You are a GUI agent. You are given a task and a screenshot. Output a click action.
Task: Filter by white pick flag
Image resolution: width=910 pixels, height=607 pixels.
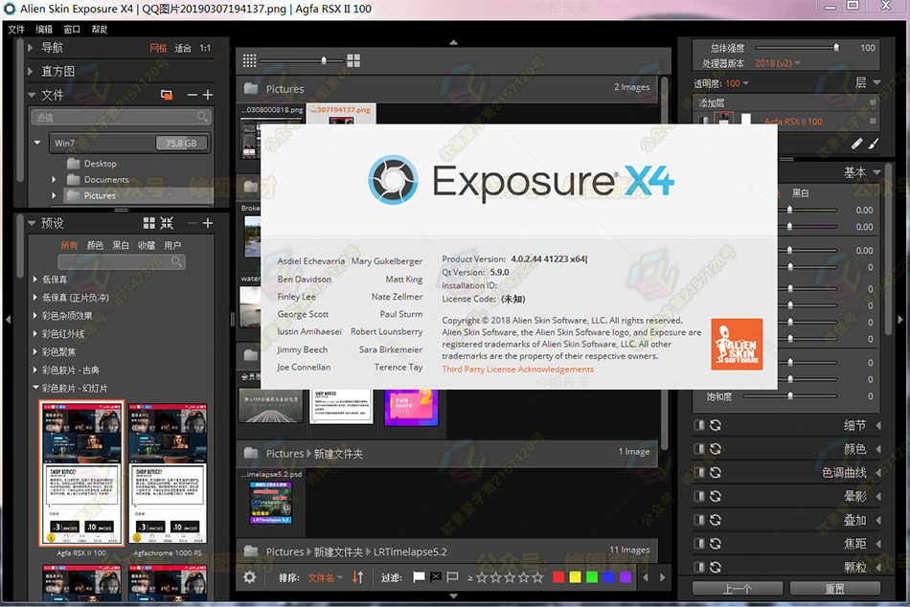pyautogui.click(x=419, y=577)
